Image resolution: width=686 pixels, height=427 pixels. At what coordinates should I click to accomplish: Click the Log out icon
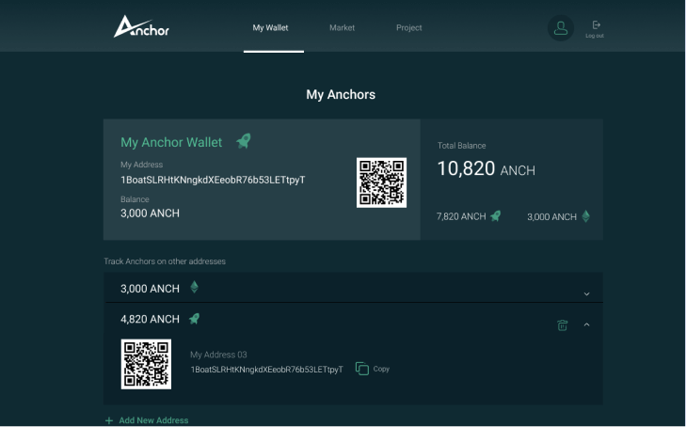click(x=596, y=24)
